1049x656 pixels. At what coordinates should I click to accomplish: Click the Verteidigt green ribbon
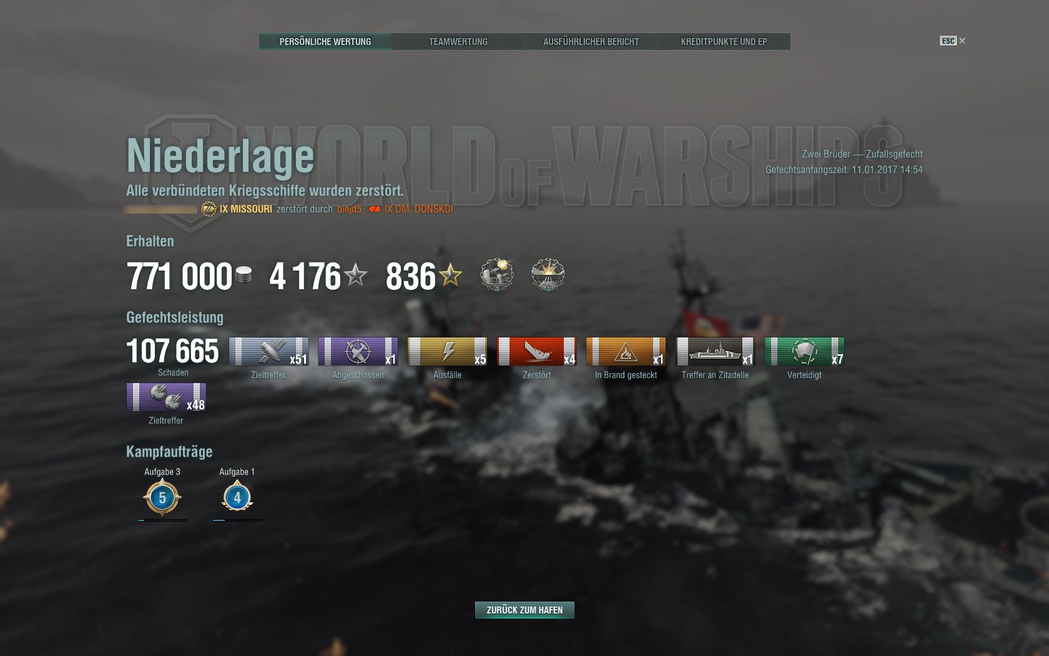(x=804, y=351)
